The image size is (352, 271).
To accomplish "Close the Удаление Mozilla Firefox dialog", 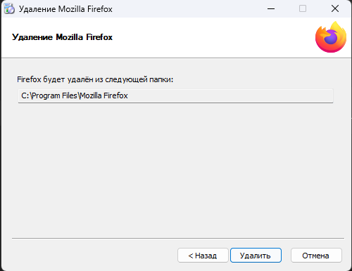I will (335, 9).
